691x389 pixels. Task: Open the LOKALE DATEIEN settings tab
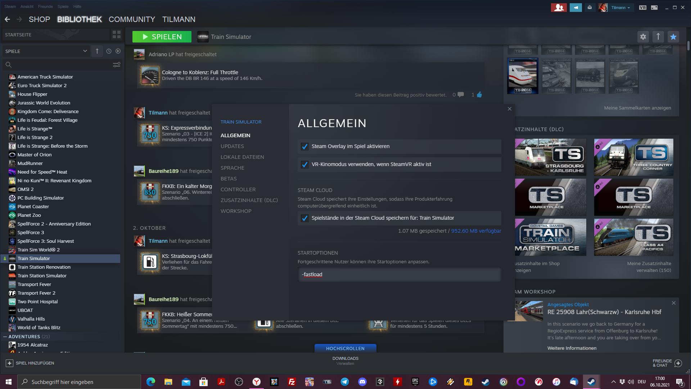click(x=242, y=157)
